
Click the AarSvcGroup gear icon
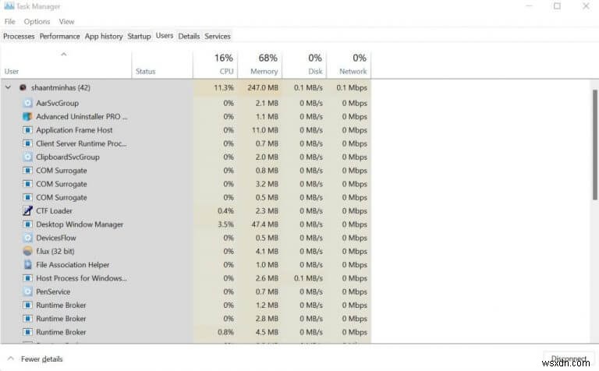tap(27, 103)
